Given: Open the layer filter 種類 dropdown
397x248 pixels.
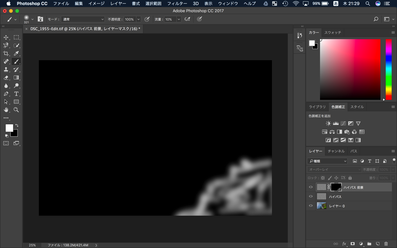Looking at the screenshot, I should (328, 161).
